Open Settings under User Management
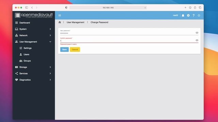Screen dimensions: 218x122 33,48
